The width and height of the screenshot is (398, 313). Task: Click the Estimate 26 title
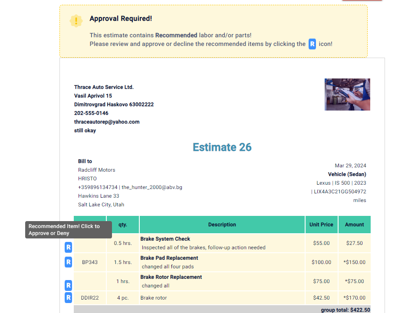222,147
